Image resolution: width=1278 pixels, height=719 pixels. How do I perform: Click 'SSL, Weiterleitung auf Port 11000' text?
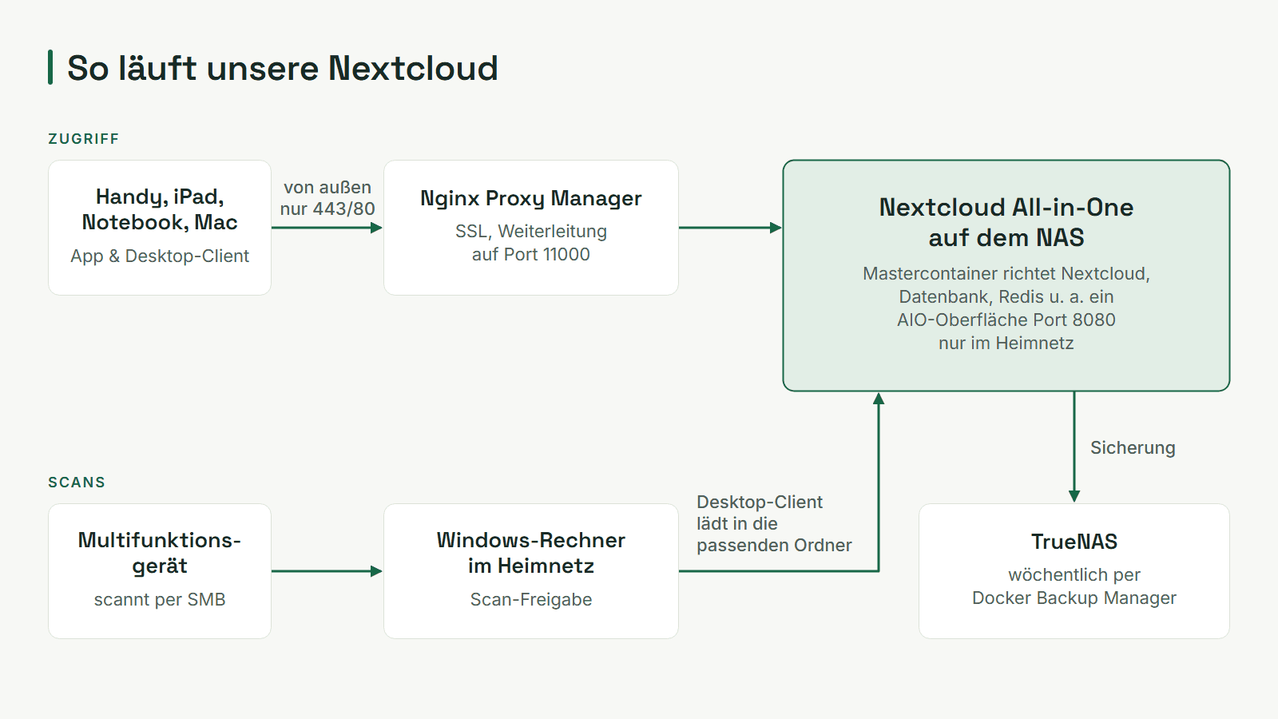click(531, 243)
